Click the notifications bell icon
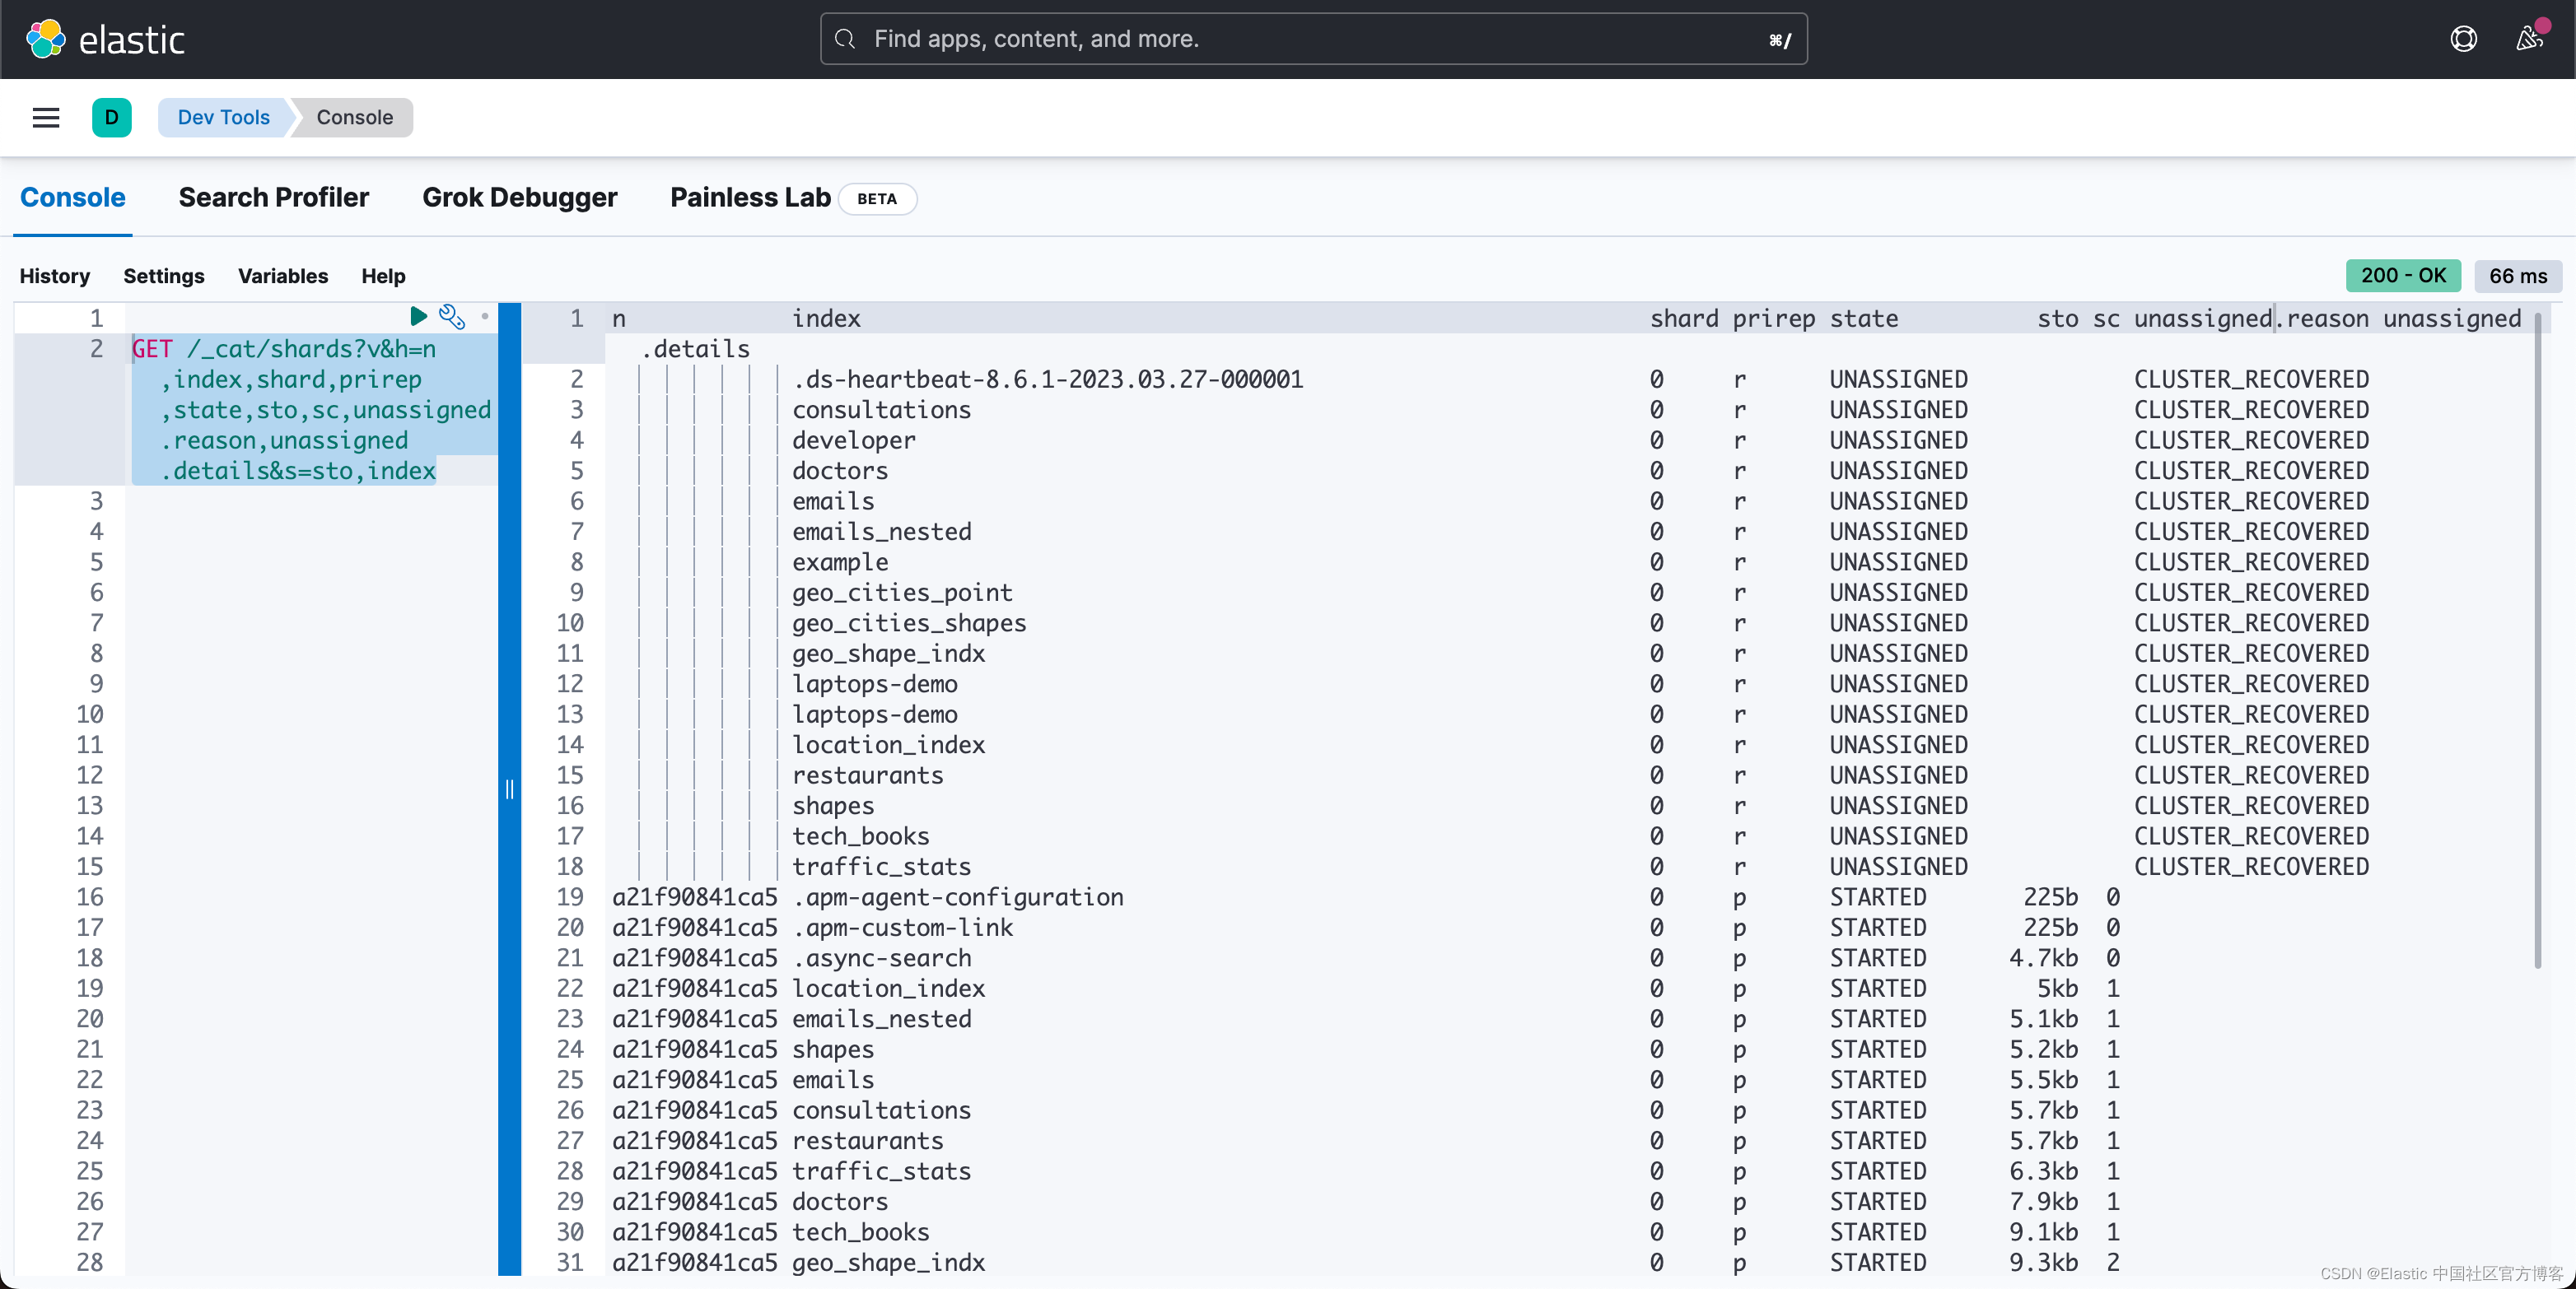Viewport: 2576px width, 1289px height. tap(2527, 38)
